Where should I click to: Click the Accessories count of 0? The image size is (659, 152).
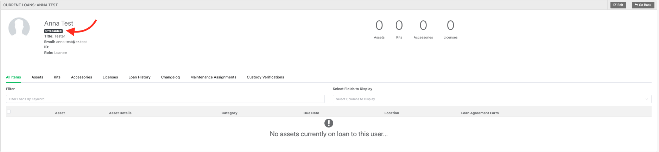point(423,25)
